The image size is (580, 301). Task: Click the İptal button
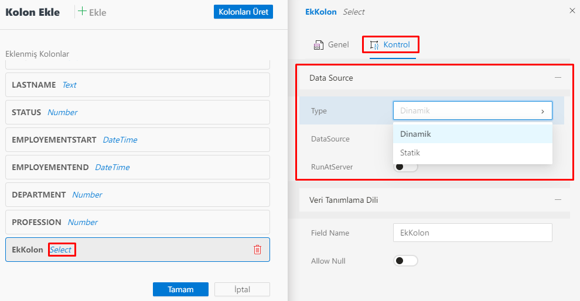242,289
